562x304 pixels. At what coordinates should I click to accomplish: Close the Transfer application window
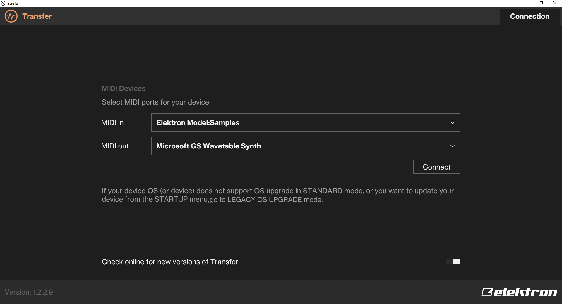tap(555, 3)
